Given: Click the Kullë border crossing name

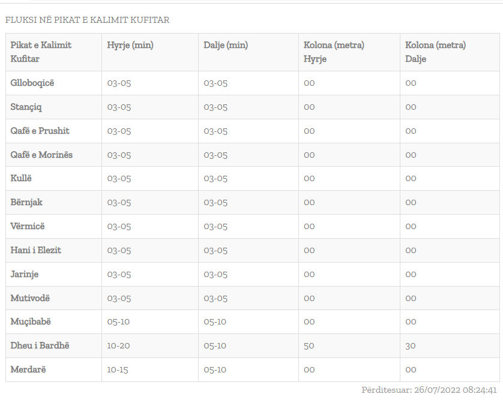Looking at the screenshot, I should pos(22,179).
